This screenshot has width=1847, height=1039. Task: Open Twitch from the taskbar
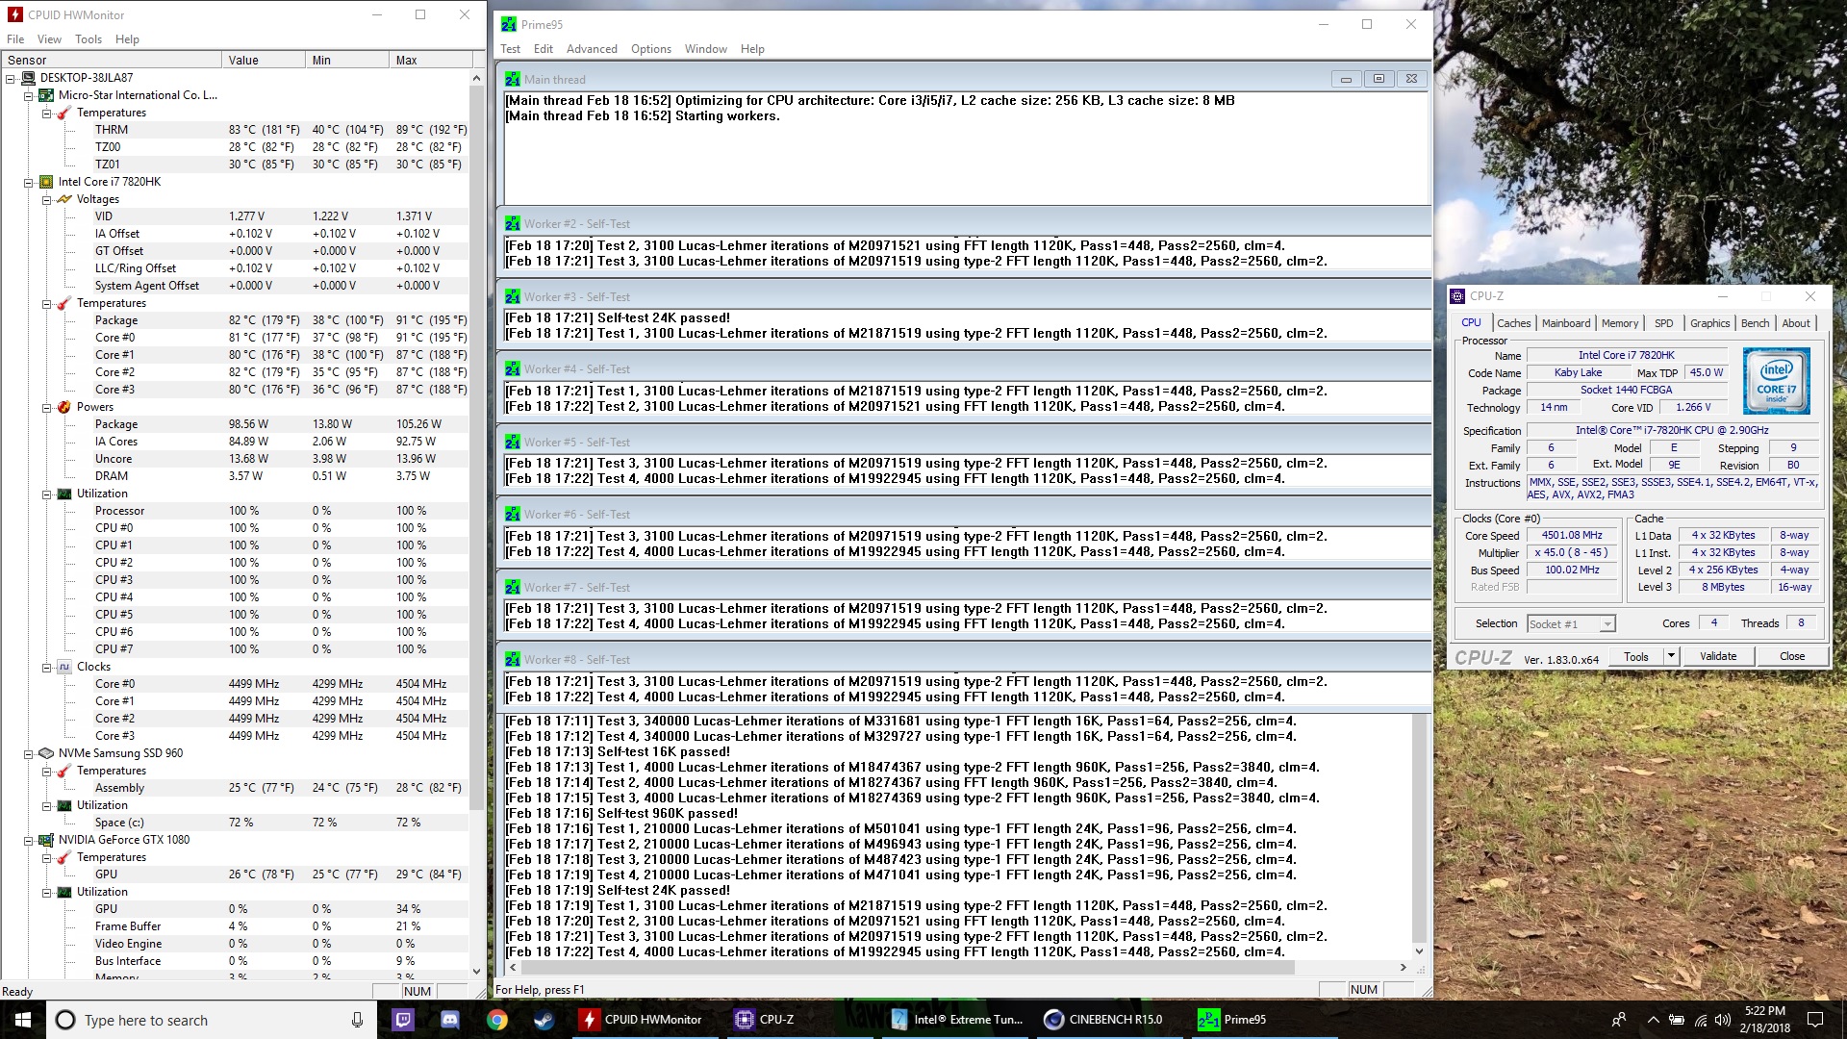pos(403,1020)
